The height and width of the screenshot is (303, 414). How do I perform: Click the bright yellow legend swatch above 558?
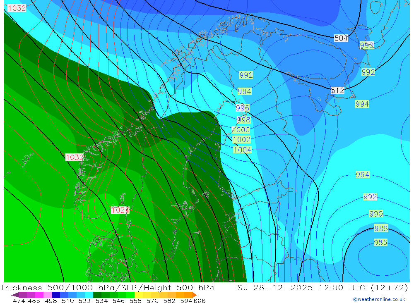[139, 295]
